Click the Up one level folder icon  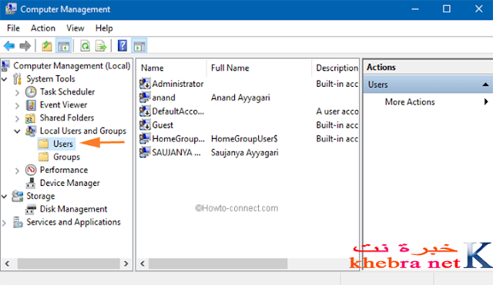(x=47, y=46)
